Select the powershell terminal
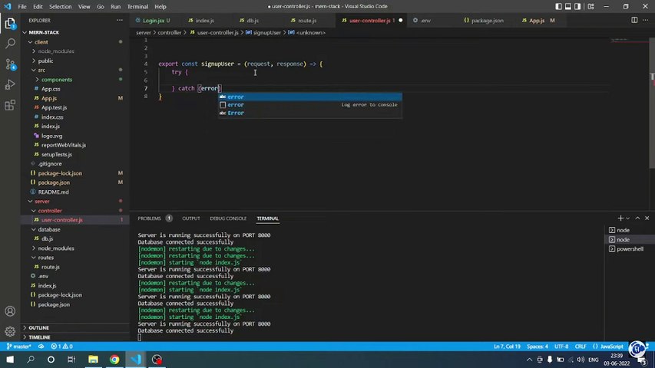The image size is (655, 368). point(629,249)
